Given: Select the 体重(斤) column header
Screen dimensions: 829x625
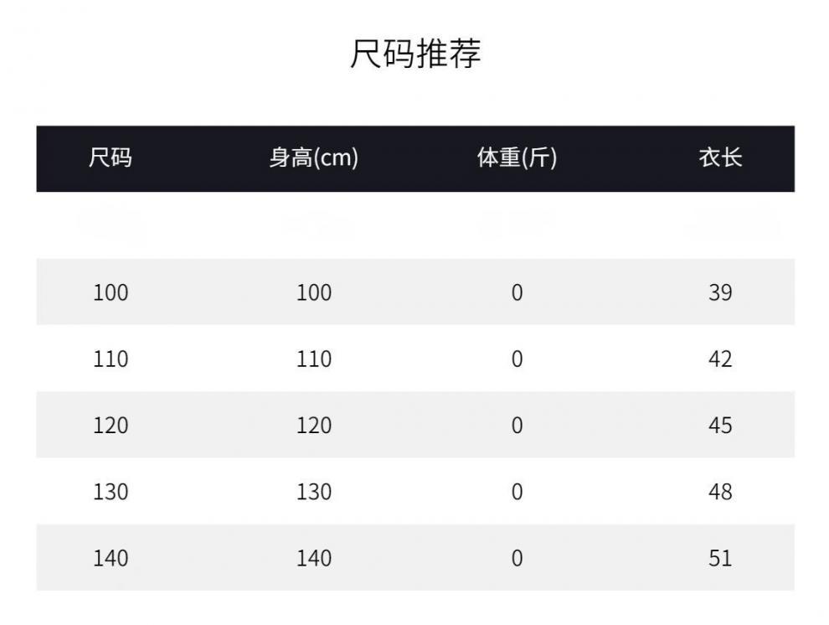Looking at the screenshot, I should coord(517,158).
